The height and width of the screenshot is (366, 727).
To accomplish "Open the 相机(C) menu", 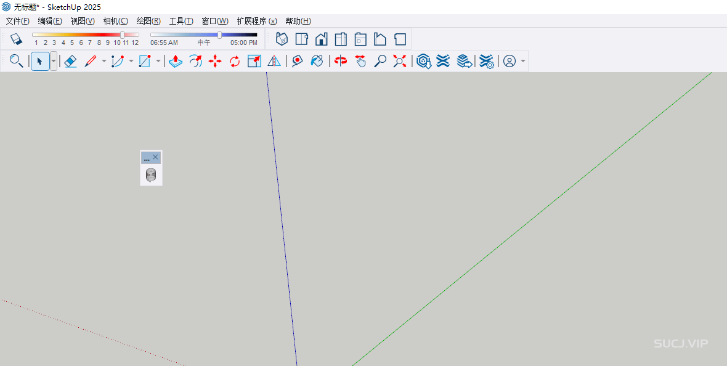I will pos(115,21).
